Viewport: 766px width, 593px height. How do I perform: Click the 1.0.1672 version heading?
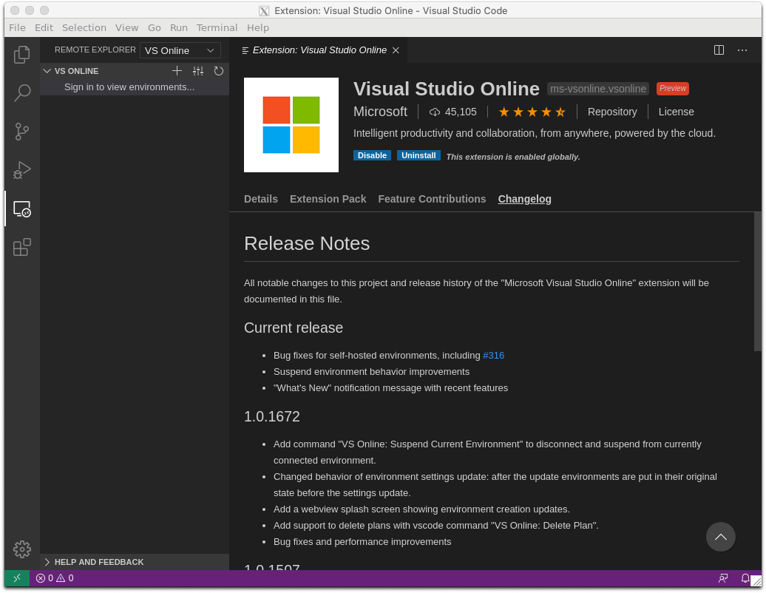[271, 417]
